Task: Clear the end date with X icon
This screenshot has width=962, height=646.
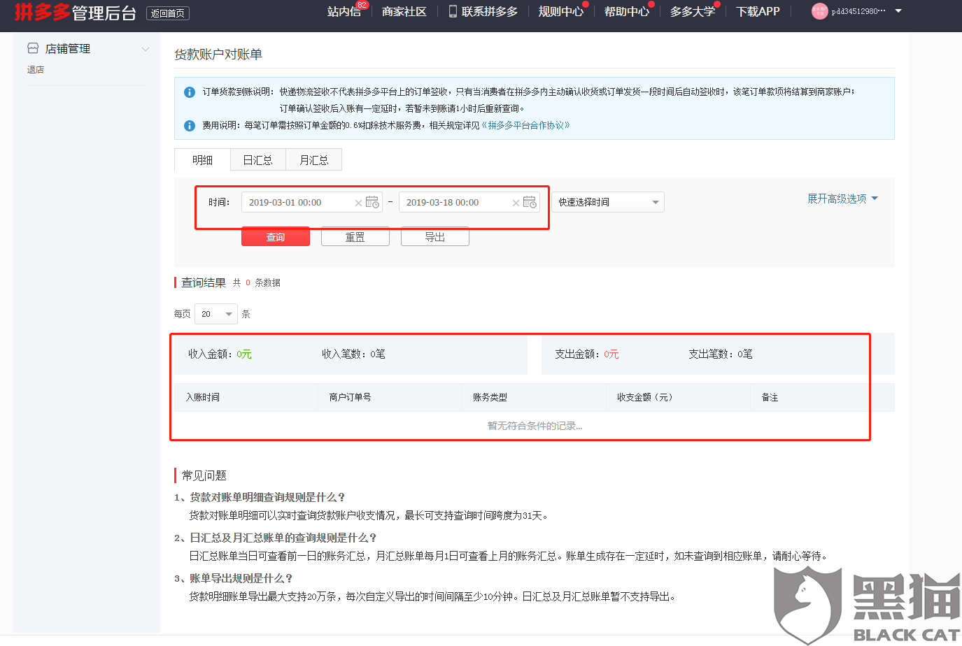Action: (x=516, y=203)
